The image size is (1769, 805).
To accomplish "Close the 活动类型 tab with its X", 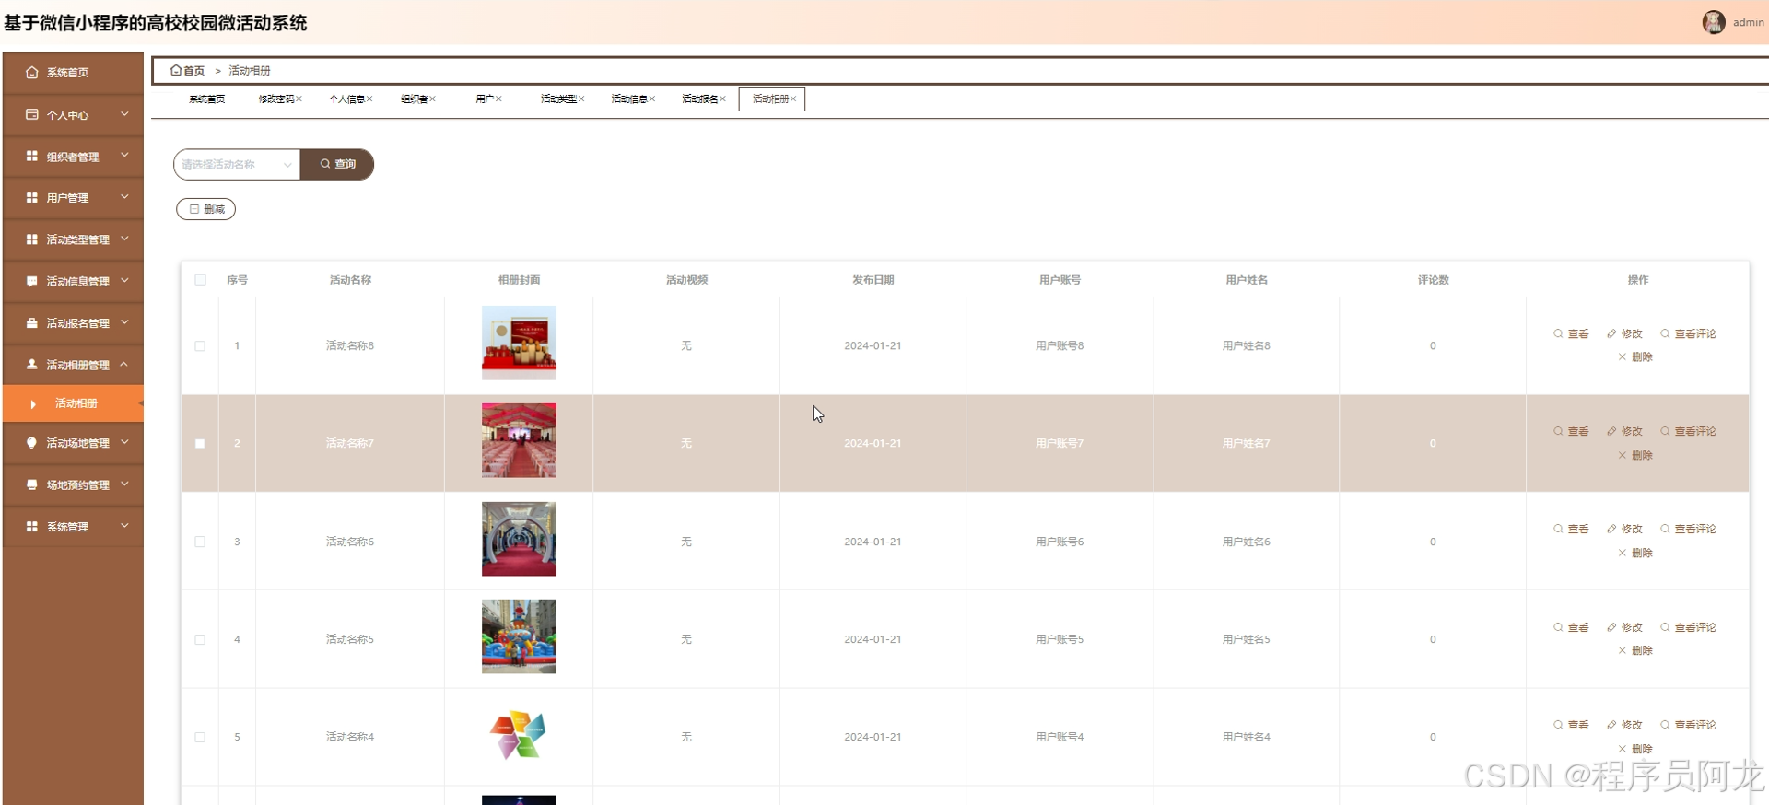I will (x=581, y=99).
